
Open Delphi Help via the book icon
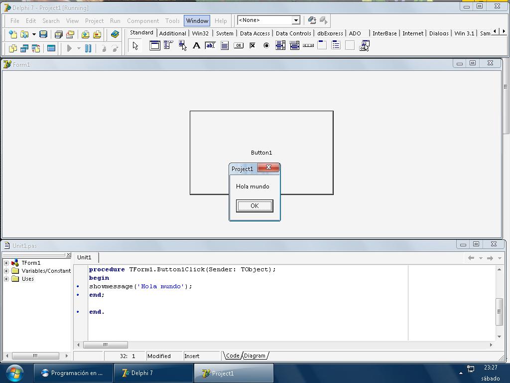(x=115, y=34)
